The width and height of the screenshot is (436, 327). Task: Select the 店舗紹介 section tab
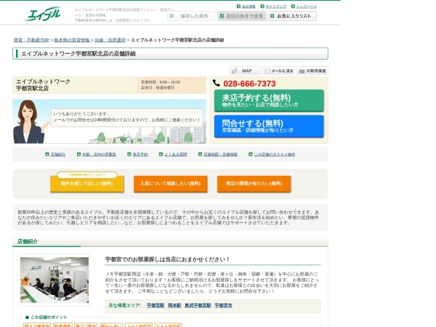28,241
